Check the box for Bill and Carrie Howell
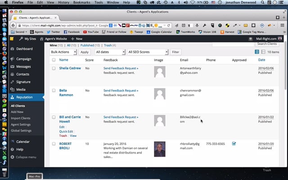 point(54,117)
